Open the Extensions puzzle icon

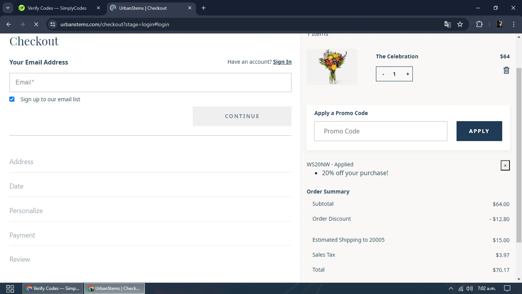480,24
